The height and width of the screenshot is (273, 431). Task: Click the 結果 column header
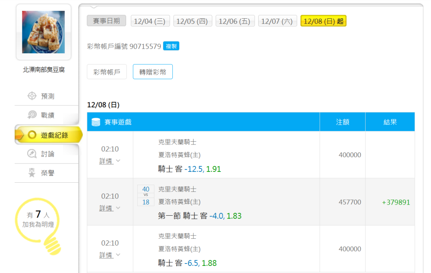pyautogui.click(x=390, y=122)
